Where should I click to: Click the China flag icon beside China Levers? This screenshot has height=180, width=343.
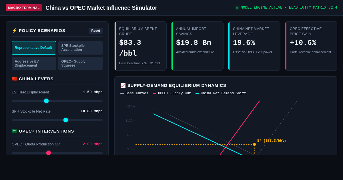[14, 79]
